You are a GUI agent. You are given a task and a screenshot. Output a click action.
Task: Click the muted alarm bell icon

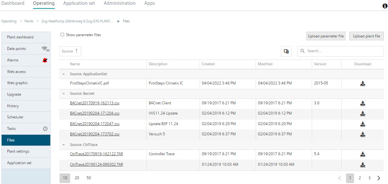45,60
